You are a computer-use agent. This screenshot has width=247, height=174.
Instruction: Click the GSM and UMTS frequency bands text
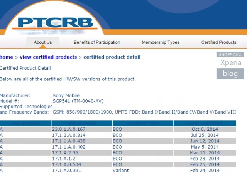[144, 112]
